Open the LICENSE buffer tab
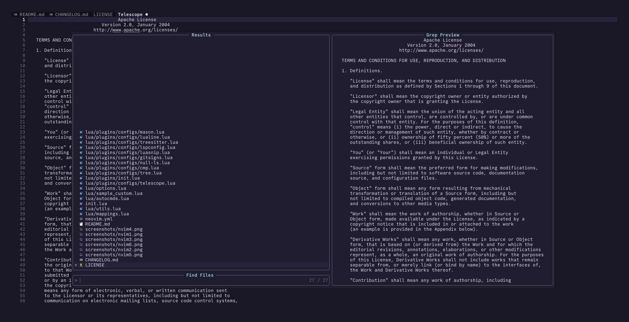The width and height of the screenshot is (629, 322). click(x=103, y=15)
